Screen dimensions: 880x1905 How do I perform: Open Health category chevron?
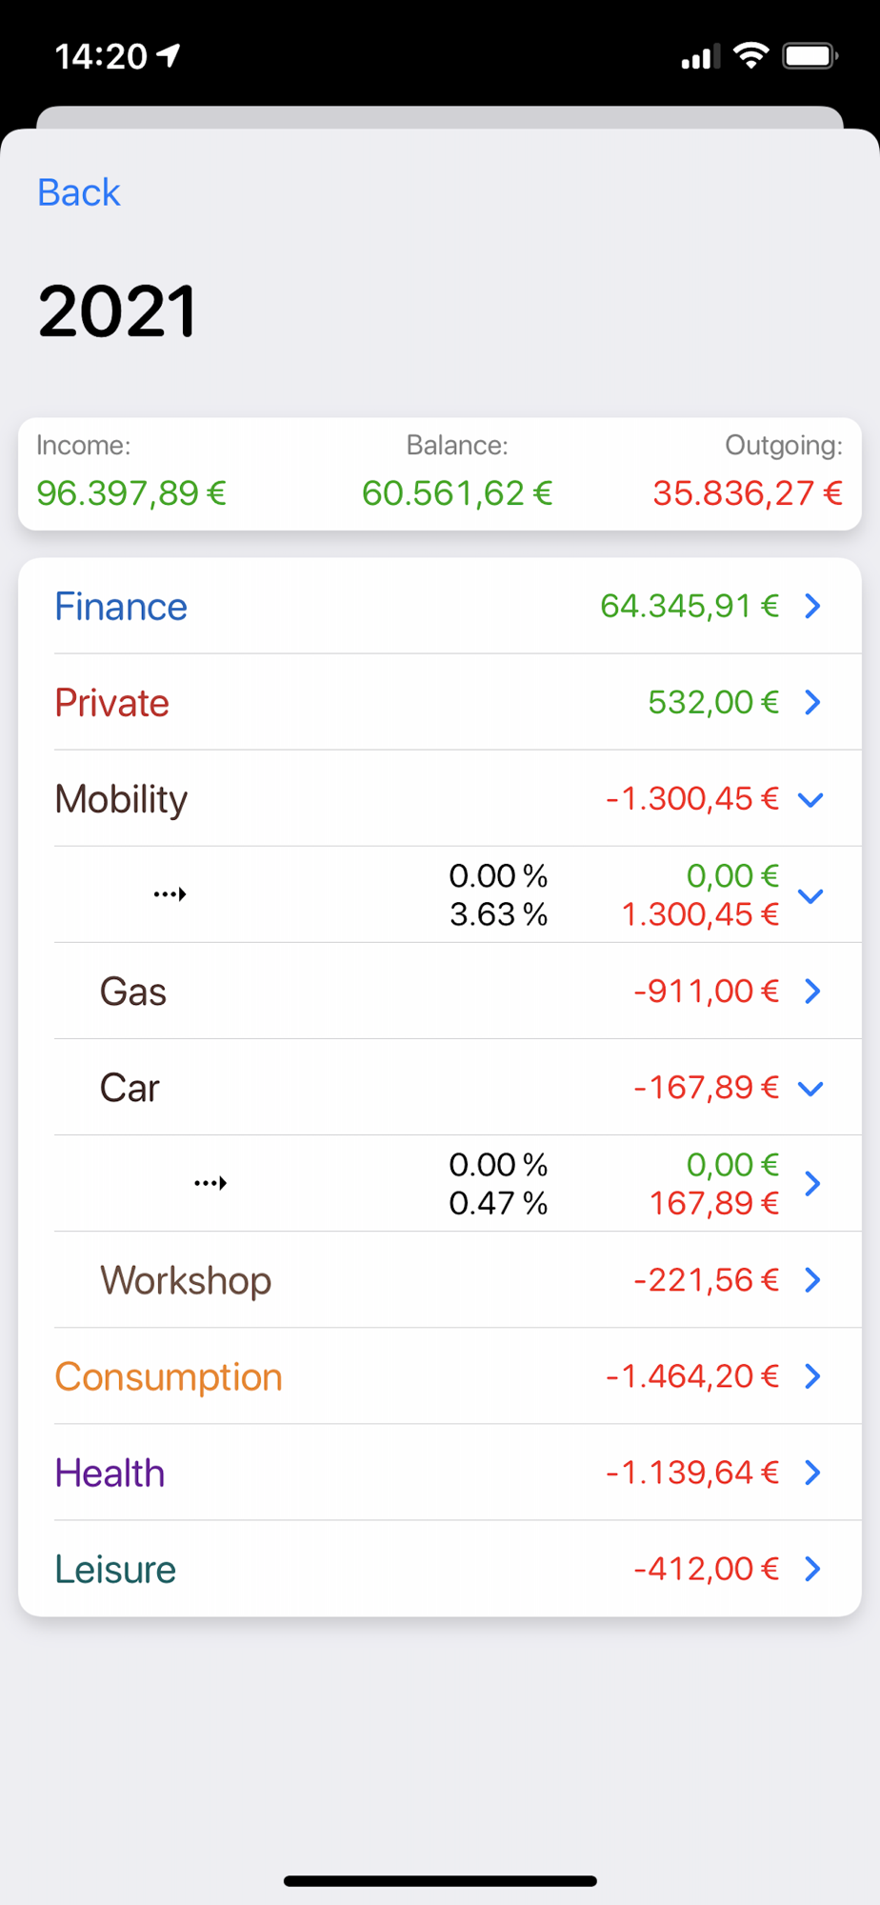(812, 1473)
